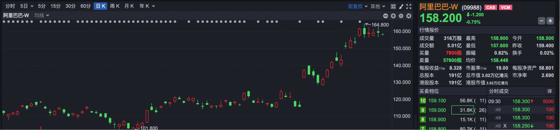This screenshot has height=130, width=560.
Task: Open the multi-chart grid layout
Action: [x=393, y=6]
